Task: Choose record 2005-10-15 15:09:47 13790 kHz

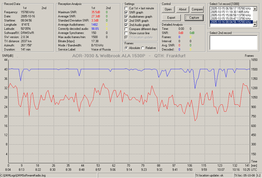Action: 231,18
